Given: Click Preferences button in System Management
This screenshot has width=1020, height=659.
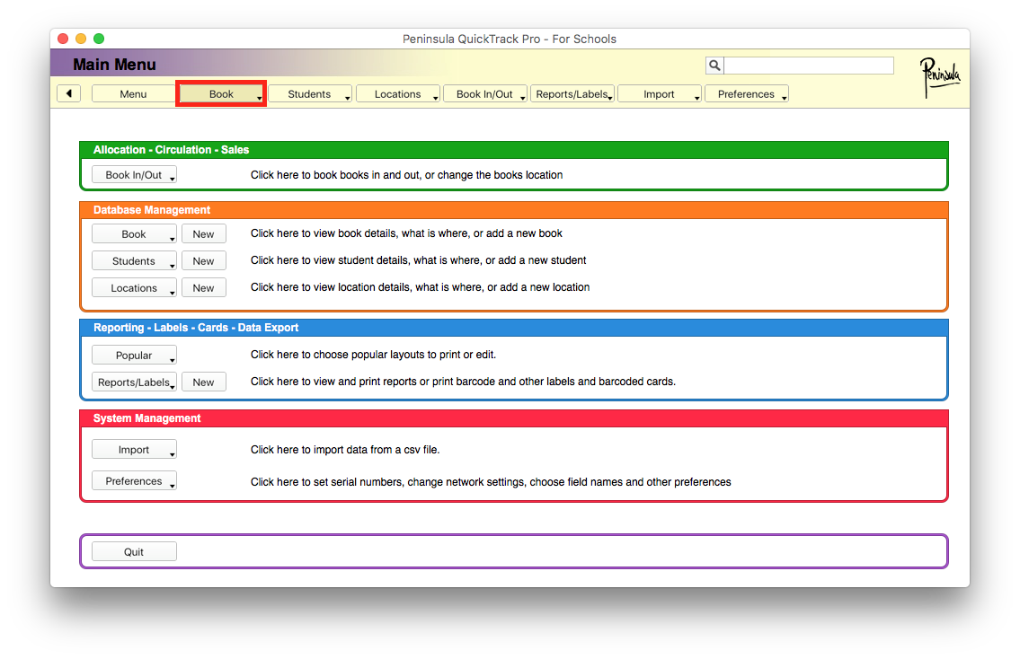Looking at the screenshot, I should click(134, 481).
